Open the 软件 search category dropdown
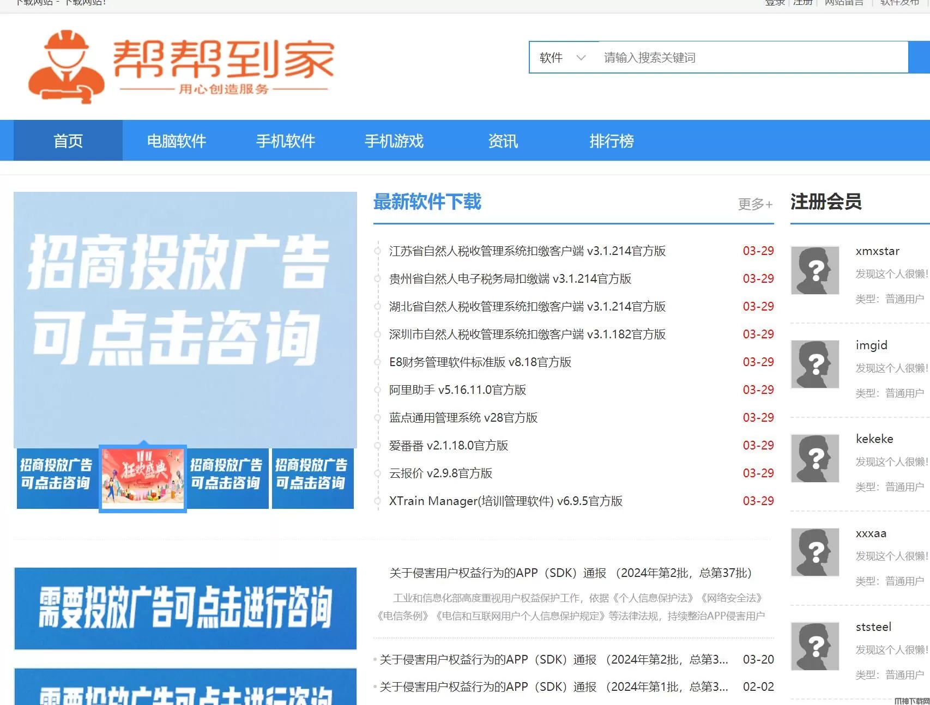Image resolution: width=930 pixels, height=705 pixels. [563, 58]
